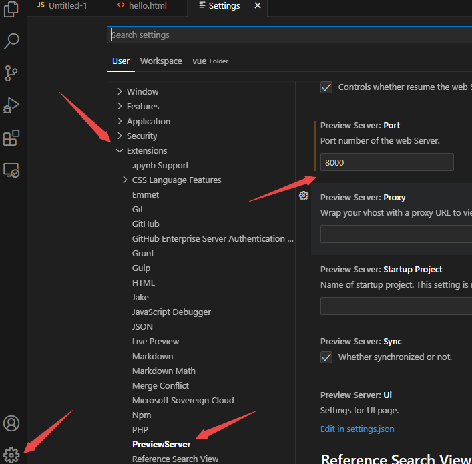Open Edit in settings.json link
The image size is (472, 464).
[x=357, y=429]
